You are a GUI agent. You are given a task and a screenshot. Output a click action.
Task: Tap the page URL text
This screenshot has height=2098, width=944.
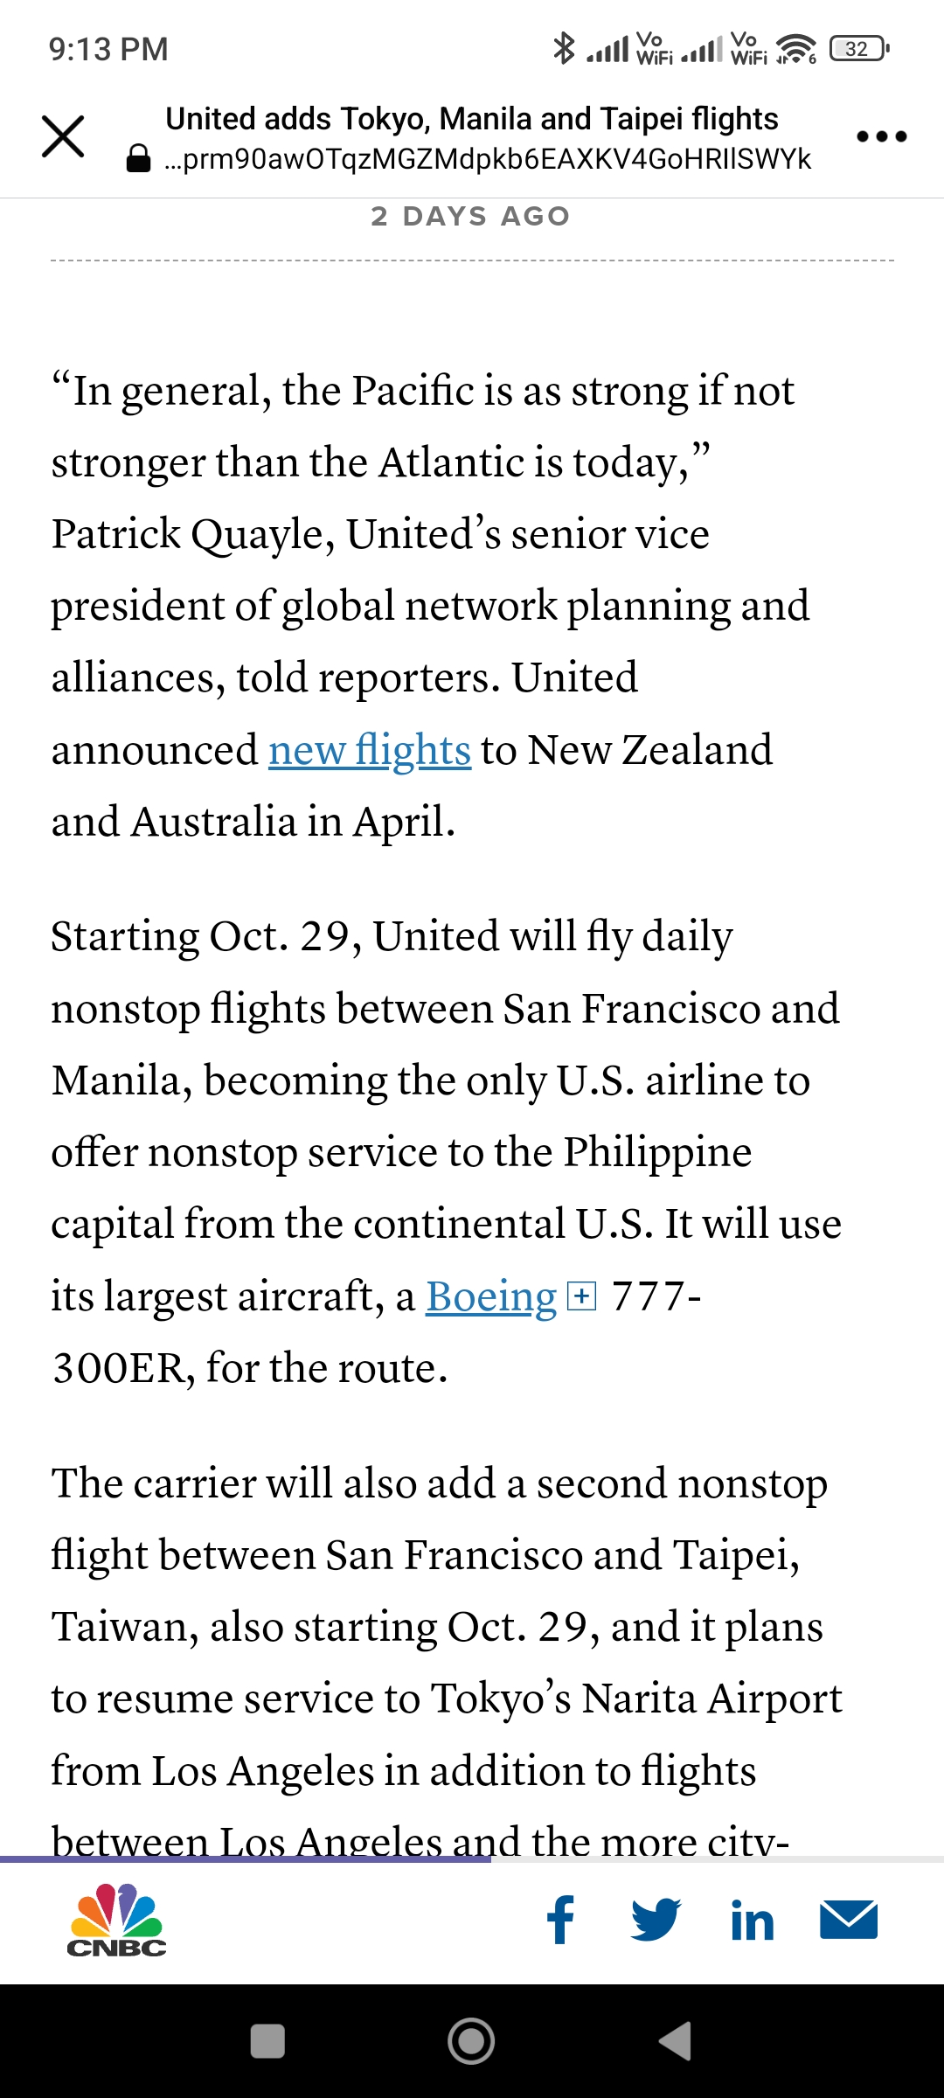click(488, 159)
